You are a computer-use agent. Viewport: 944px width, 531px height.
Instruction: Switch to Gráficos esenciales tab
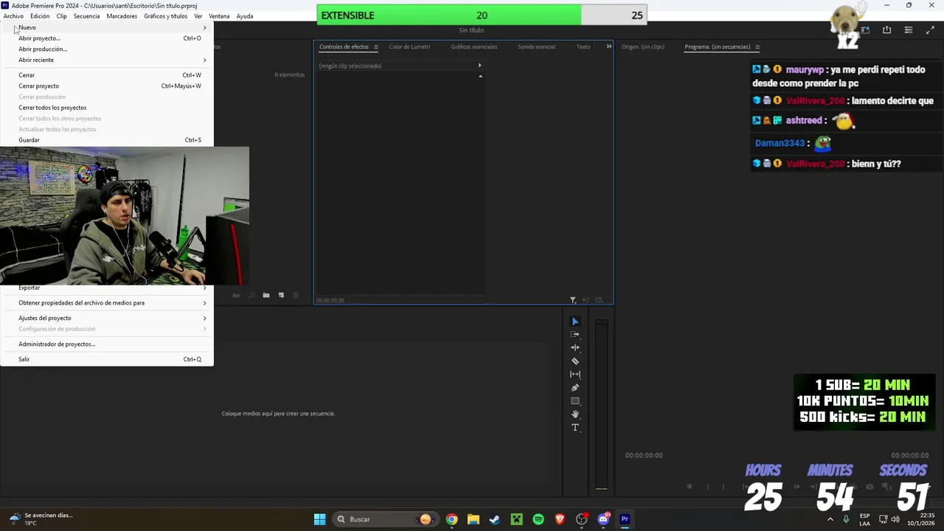pyautogui.click(x=474, y=46)
